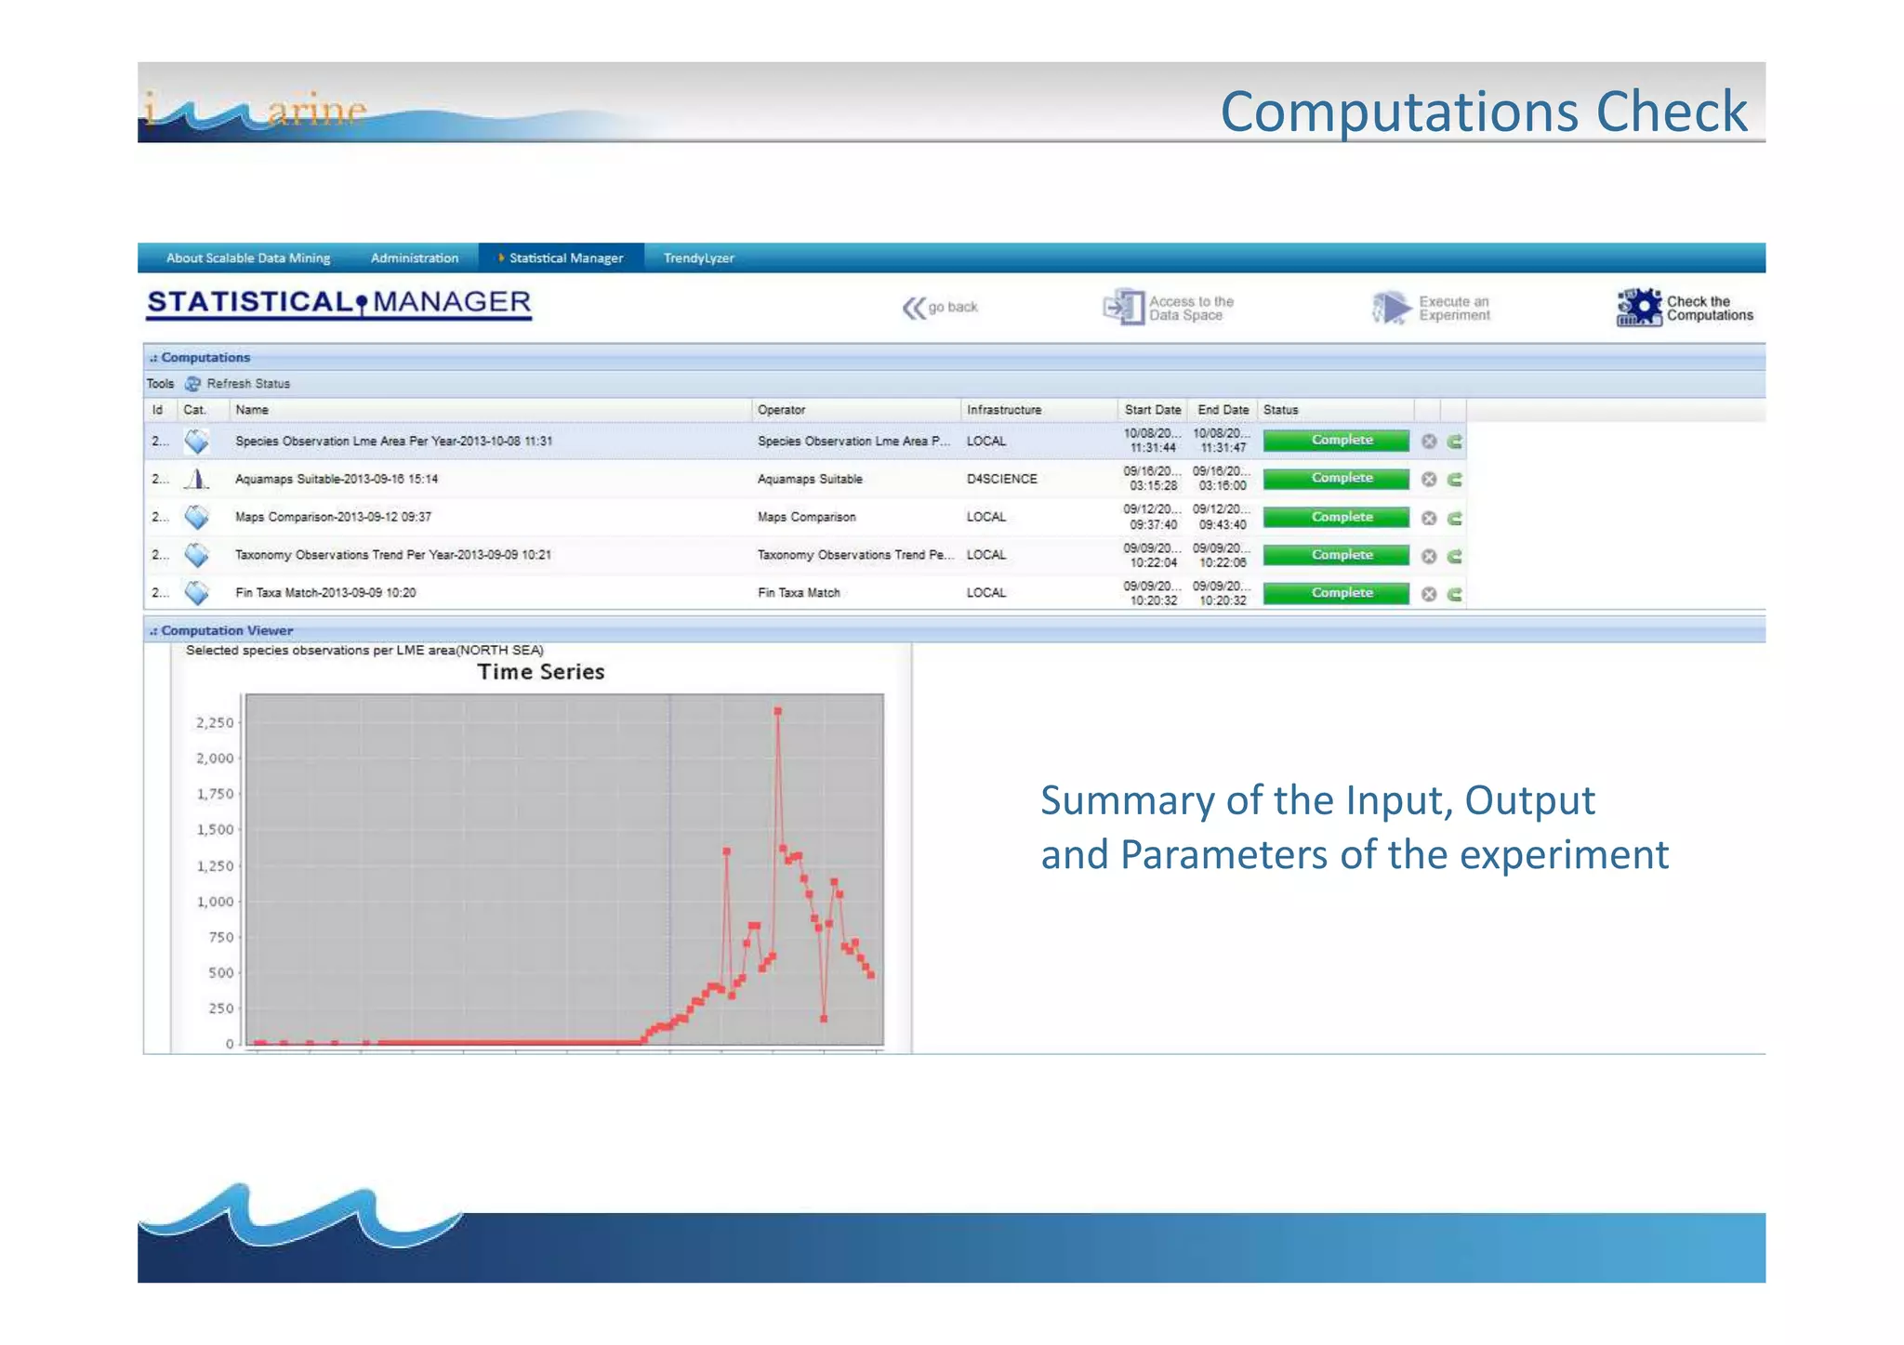Viewport: 1904px width, 1345px height.
Task: Remove the Maps Comparison computation via X icon
Action: 1429,519
